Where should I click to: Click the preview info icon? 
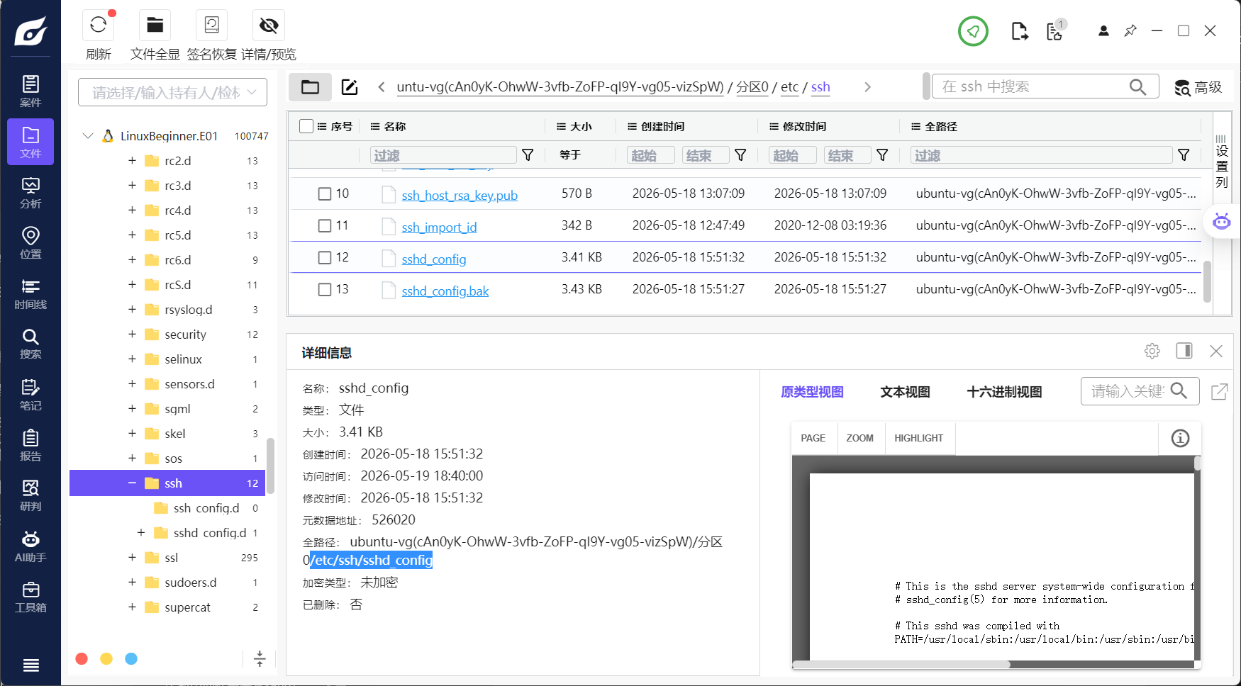coord(1180,438)
